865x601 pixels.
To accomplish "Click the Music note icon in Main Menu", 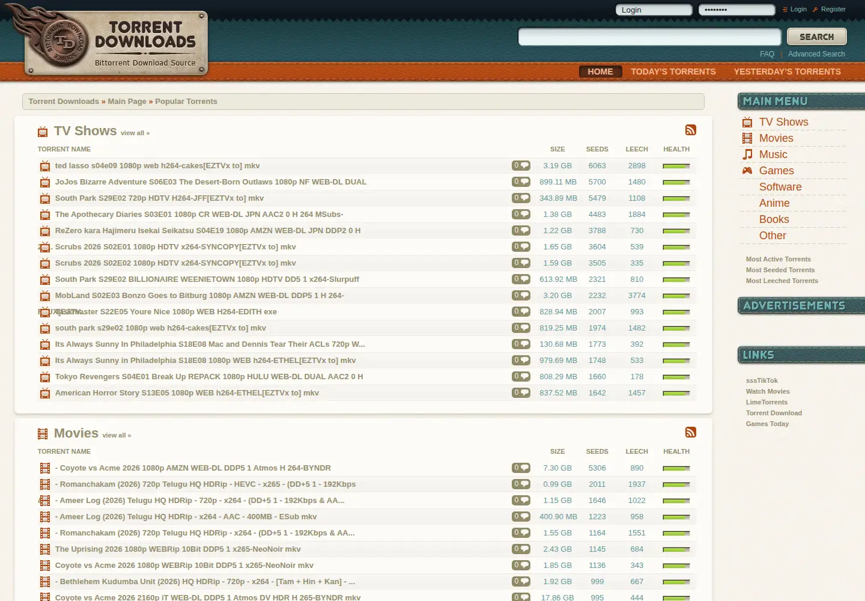I will pyautogui.click(x=747, y=154).
